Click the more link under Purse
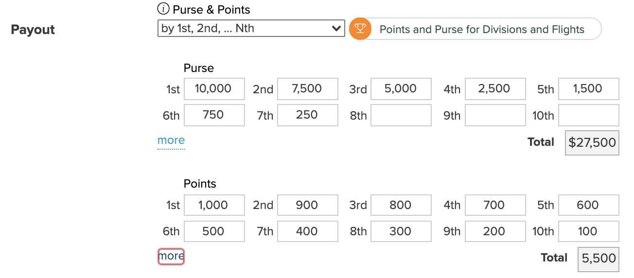 pos(171,140)
